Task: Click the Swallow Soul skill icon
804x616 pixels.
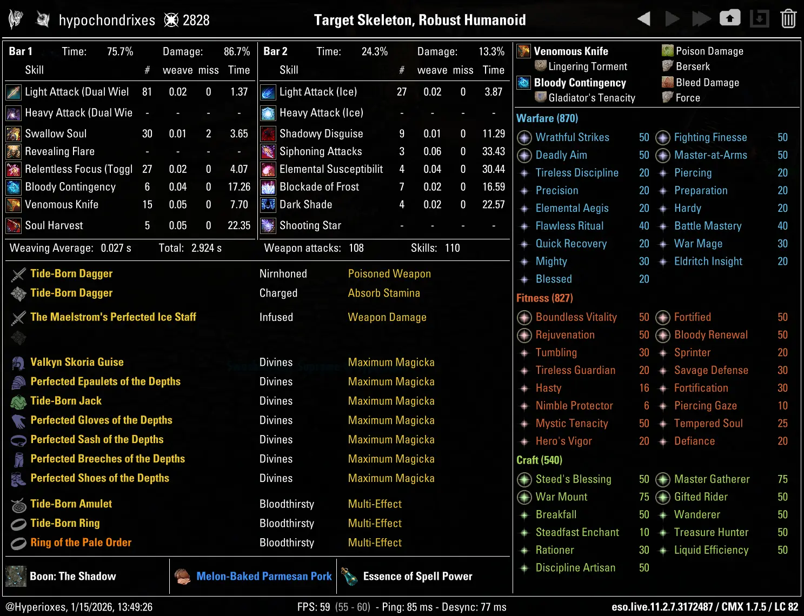Action: [x=14, y=133]
